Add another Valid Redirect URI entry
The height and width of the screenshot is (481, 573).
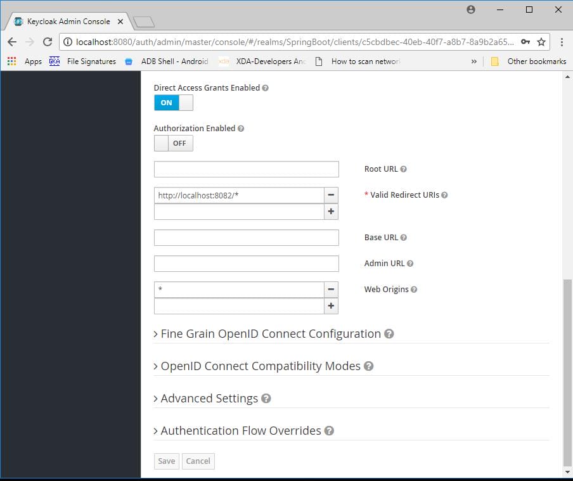[330, 211]
